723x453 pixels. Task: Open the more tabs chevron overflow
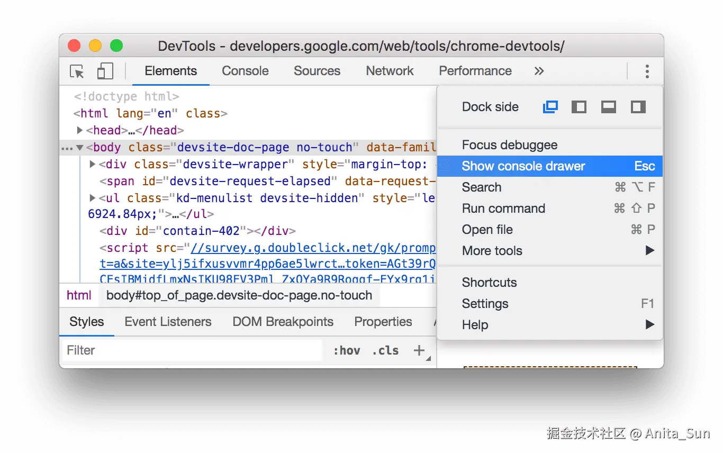click(x=539, y=71)
